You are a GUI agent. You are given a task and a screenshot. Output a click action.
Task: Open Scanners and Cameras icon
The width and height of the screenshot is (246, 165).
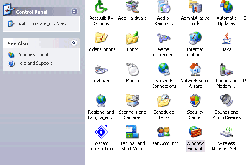[133, 100]
